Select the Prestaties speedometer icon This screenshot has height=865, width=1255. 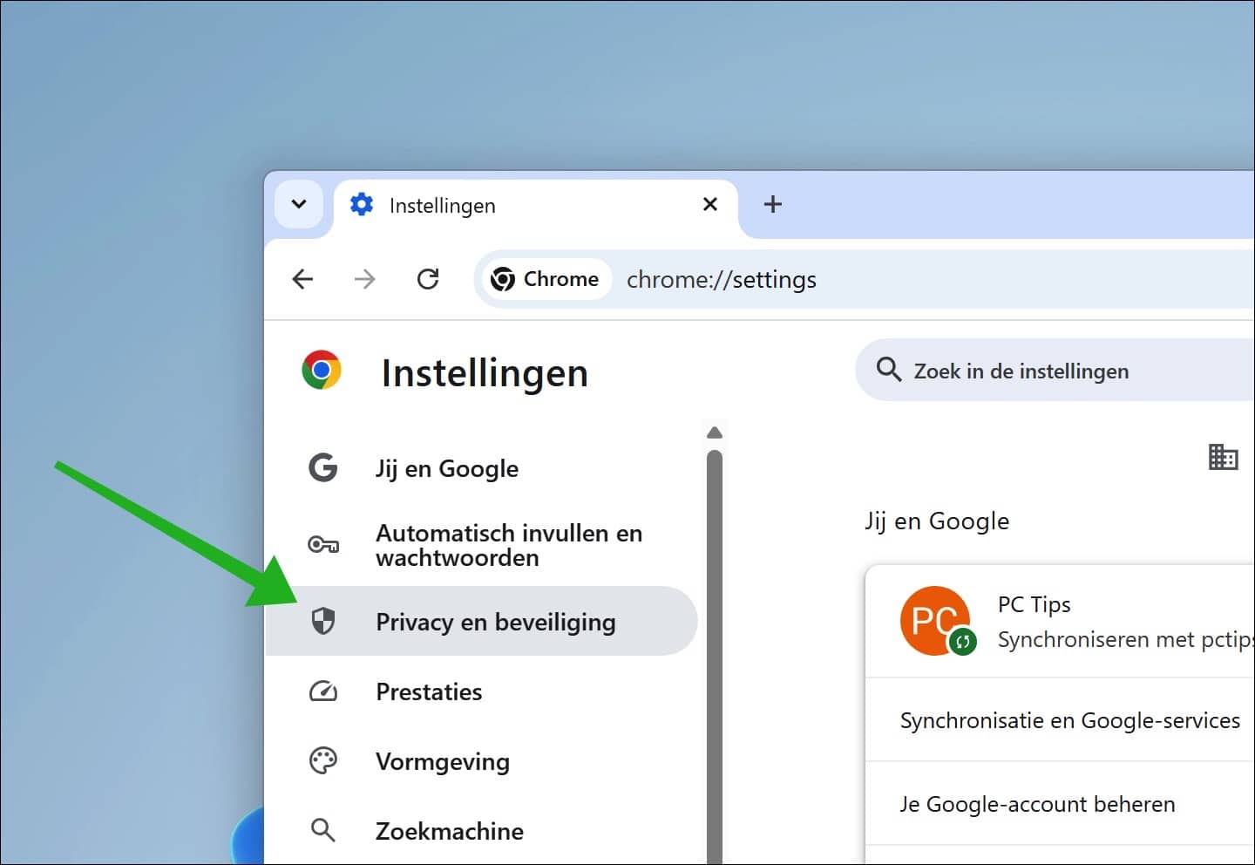323,691
